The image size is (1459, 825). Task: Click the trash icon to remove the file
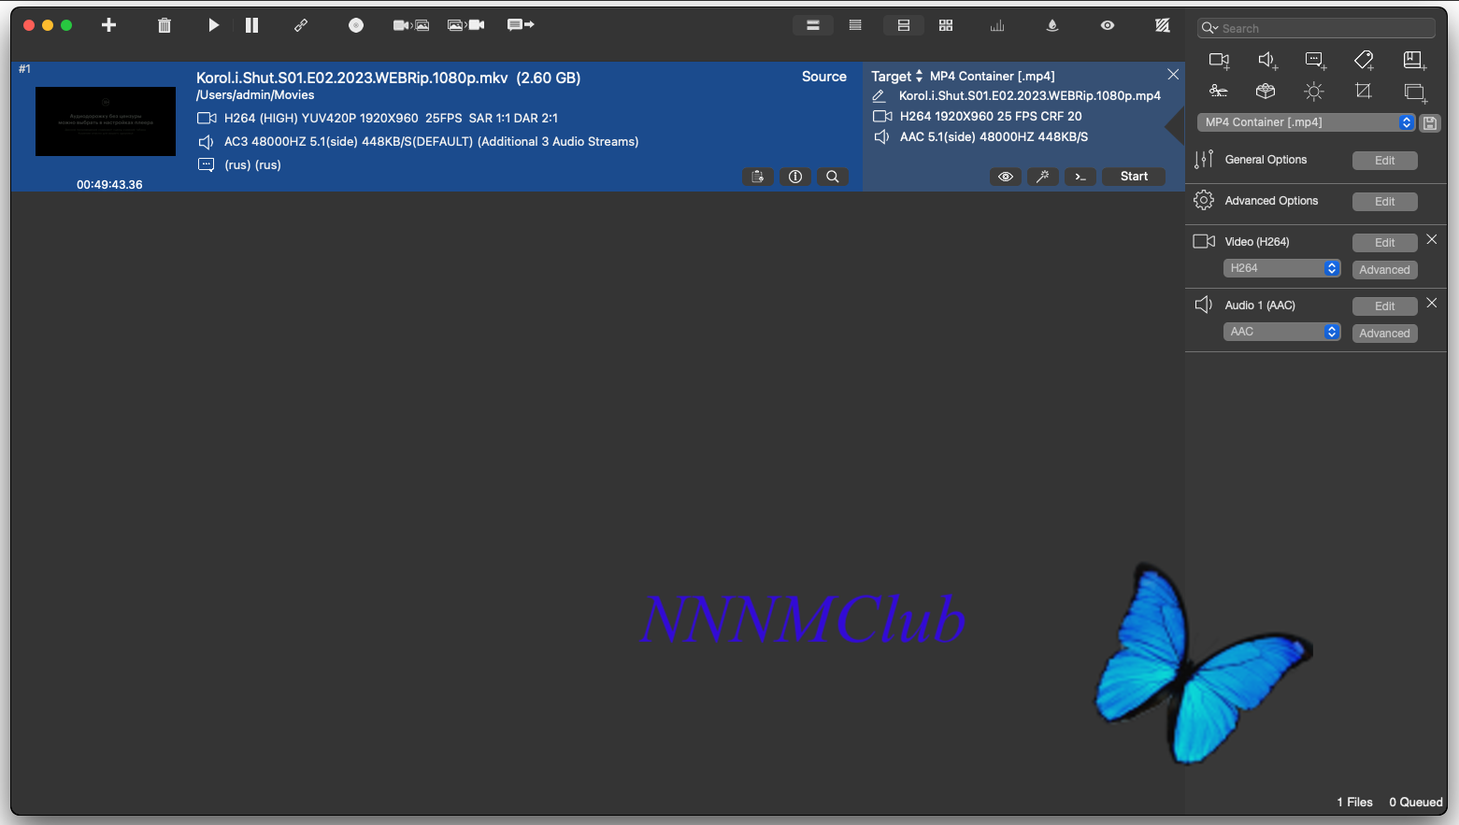[x=164, y=25]
